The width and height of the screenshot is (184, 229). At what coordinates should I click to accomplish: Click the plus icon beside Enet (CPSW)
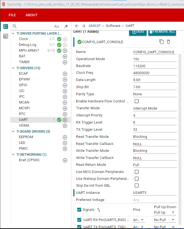[x=65, y=160]
